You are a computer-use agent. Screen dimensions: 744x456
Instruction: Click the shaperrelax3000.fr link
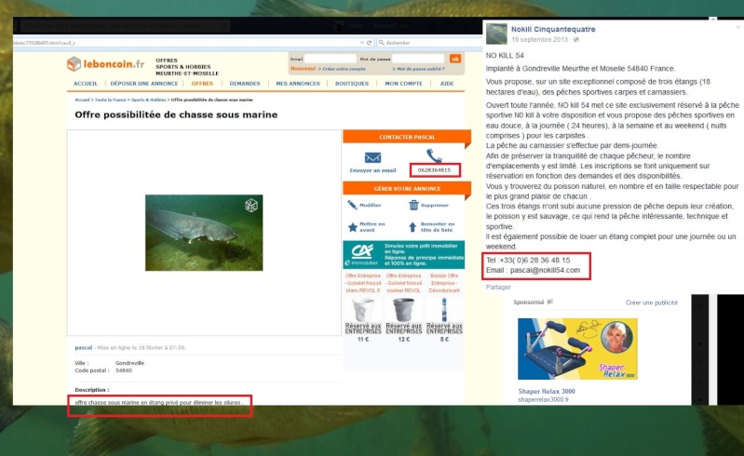[543, 399]
